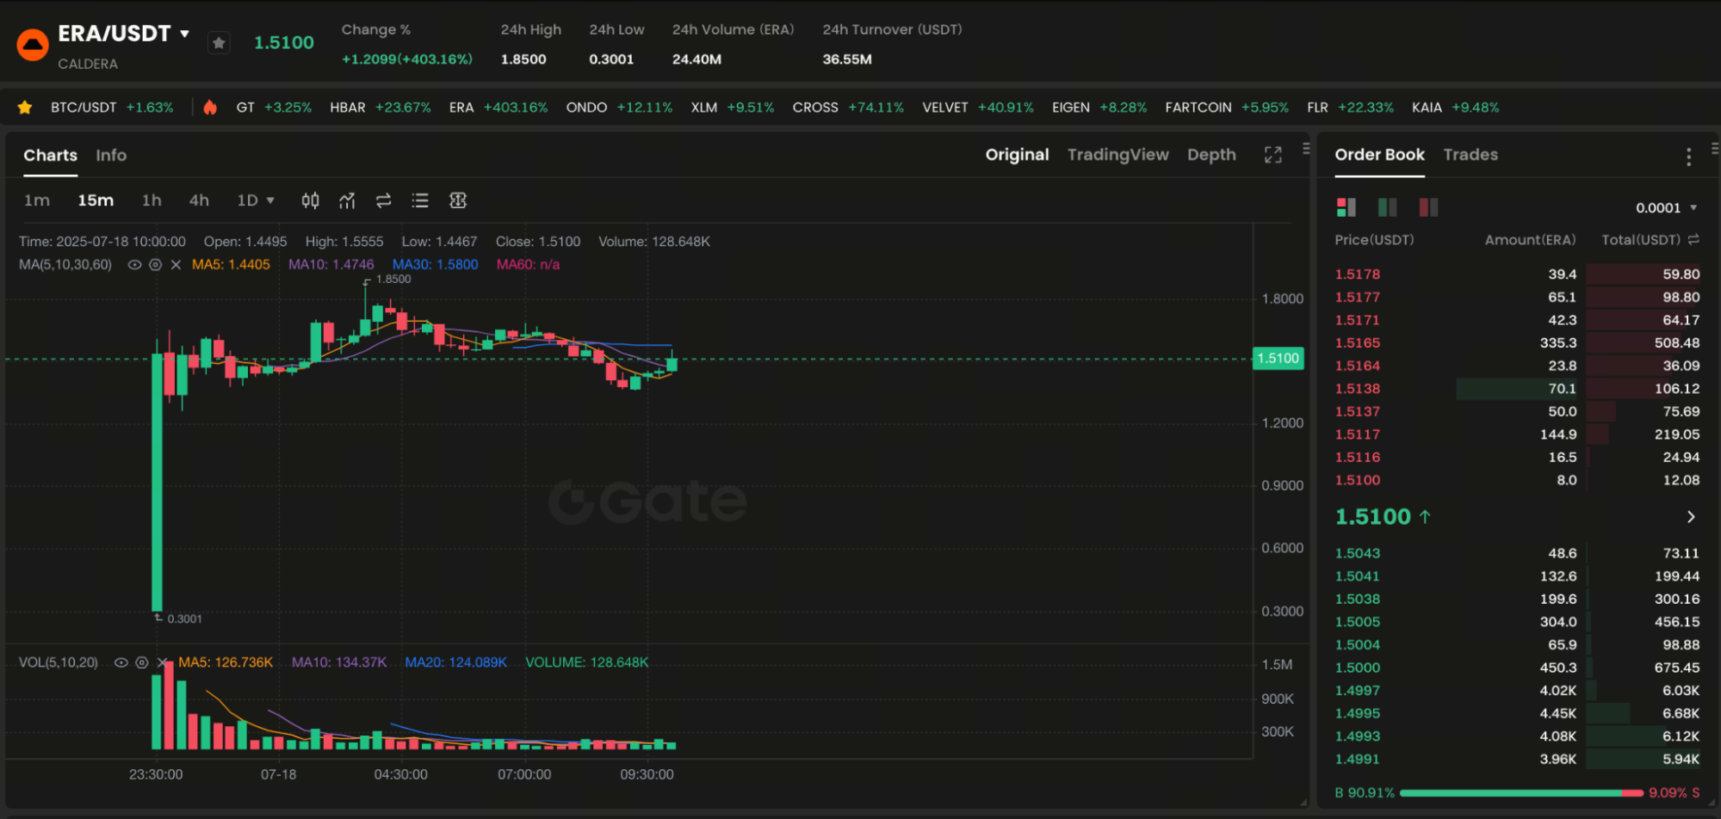This screenshot has height=819, width=1721.
Task: Expand chart to fullscreen
Action: point(1273,155)
